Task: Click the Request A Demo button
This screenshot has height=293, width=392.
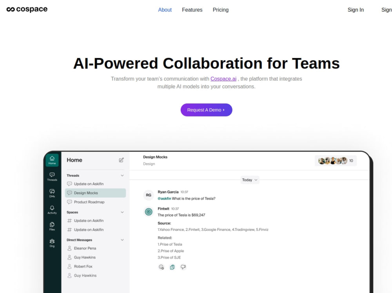Action: (206, 110)
